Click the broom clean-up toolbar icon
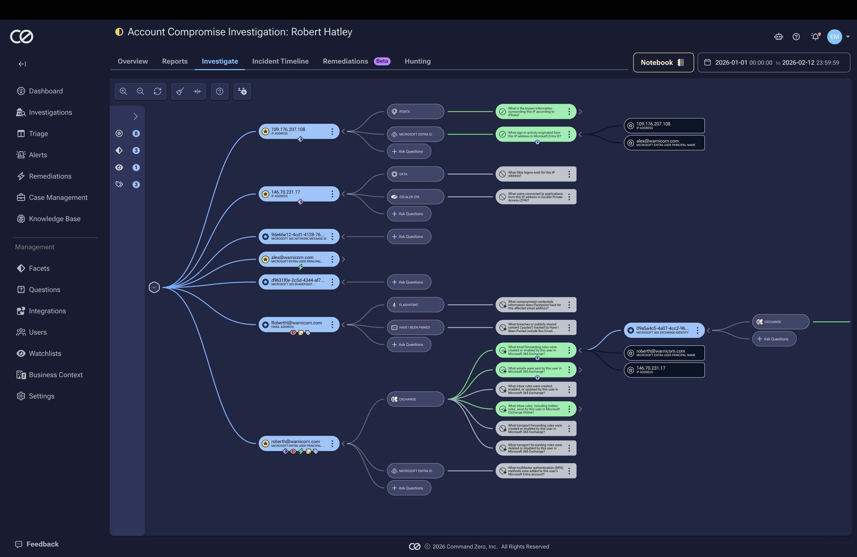The height and width of the screenshot is (557, 857). pyautogui.click(x=180, y=91)
